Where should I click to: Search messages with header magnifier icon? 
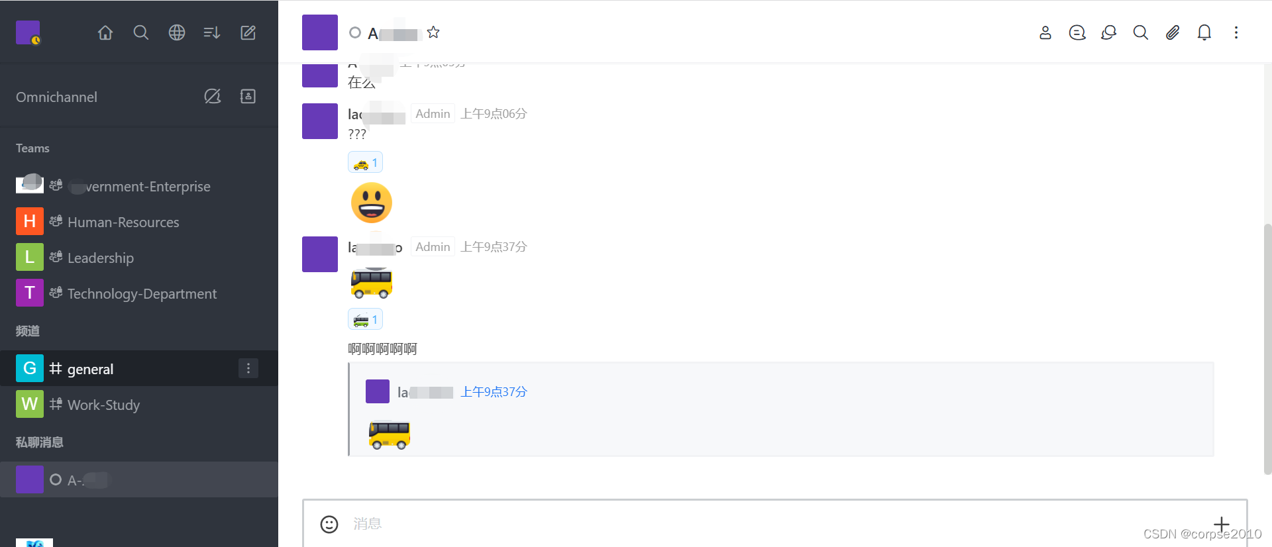(x=1141, y=32)
